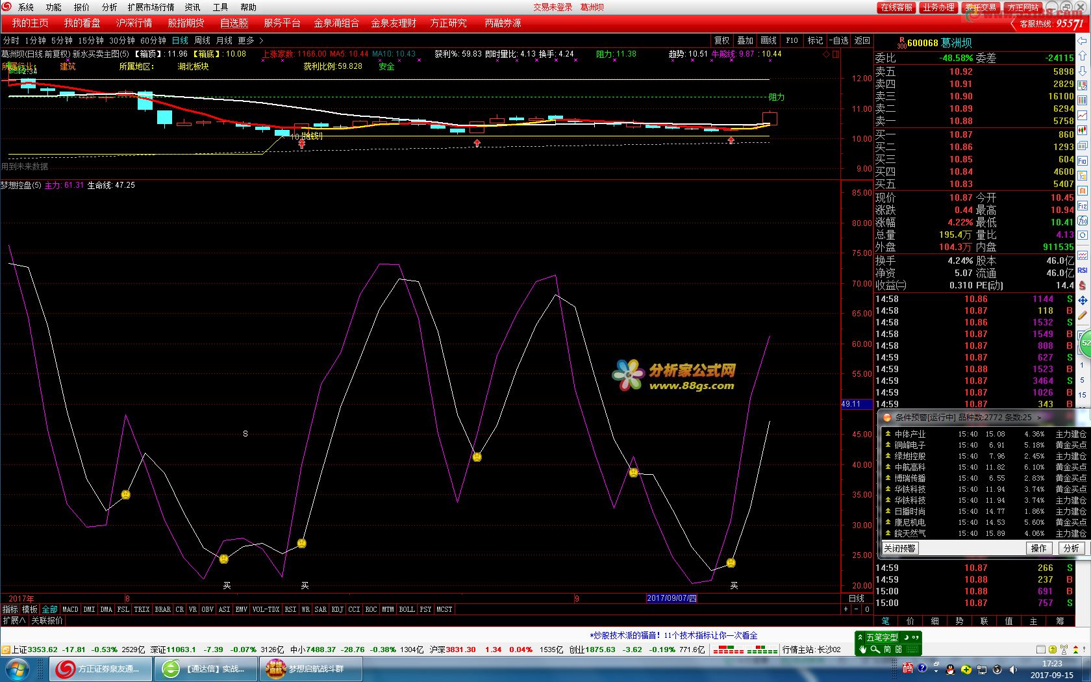Click the 在线客服 button
Screen dimensions: 1091x682
tap(897, 8)
